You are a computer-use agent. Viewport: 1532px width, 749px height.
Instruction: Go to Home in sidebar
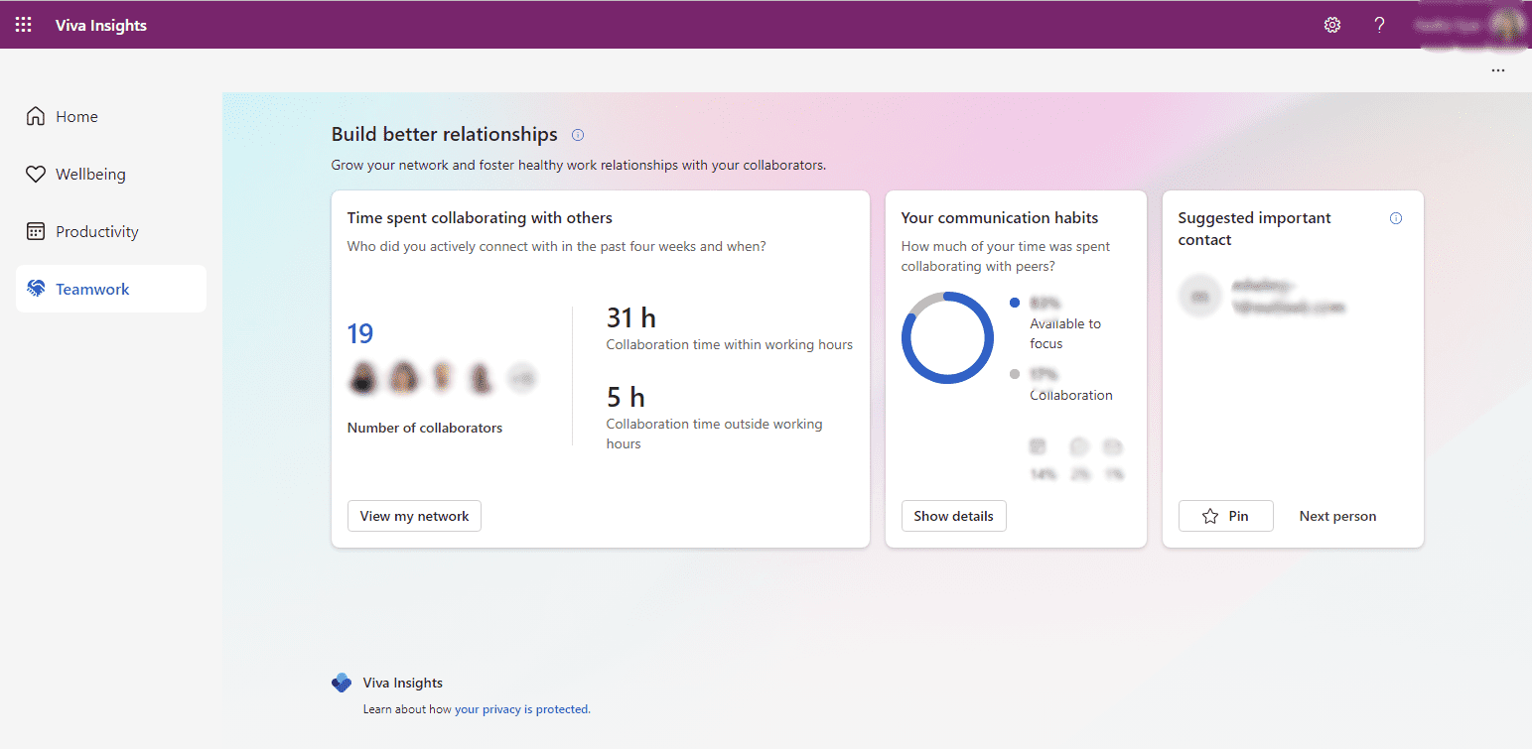[x=111, y=116]
